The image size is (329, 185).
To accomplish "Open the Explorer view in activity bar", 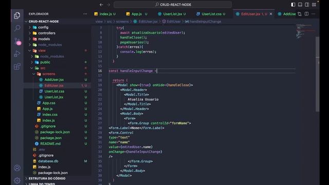I will (17, 15).
